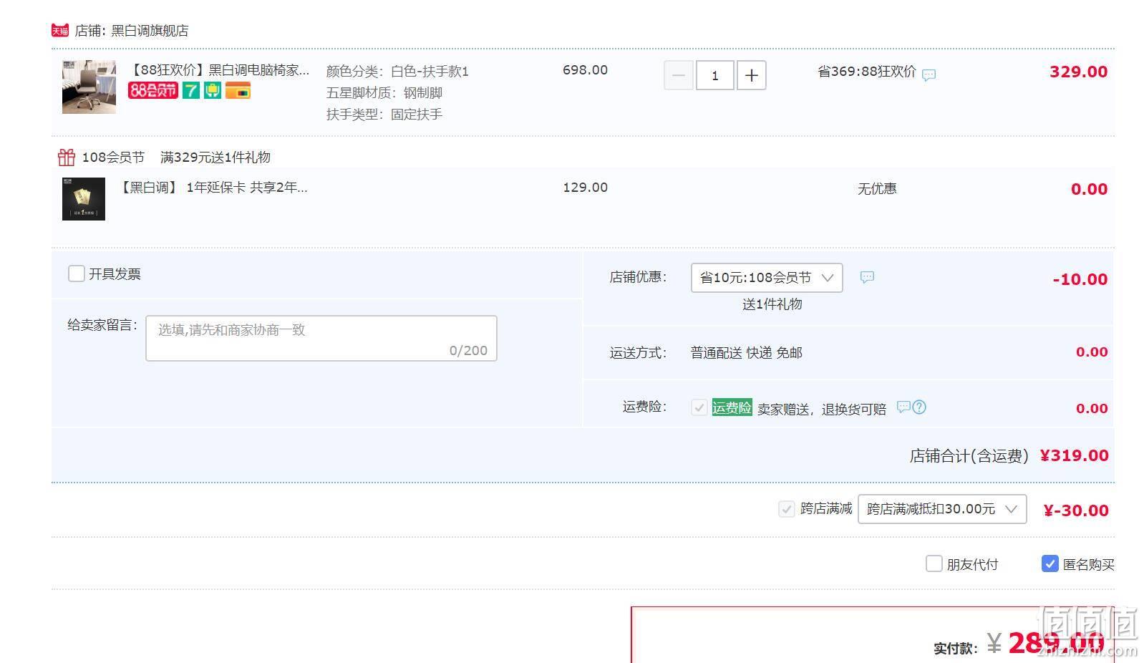The image size is (1144, 663).
Task: Click the question mark help icon for 运费险
Action: click(x=919, y=407)
